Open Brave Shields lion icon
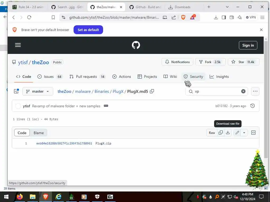 click(183, 17)
